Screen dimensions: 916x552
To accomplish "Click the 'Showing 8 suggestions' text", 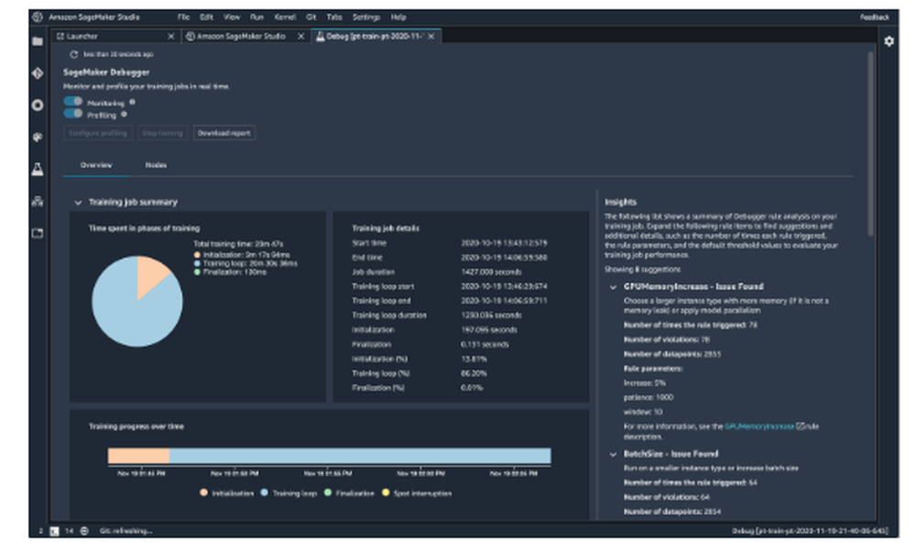I will click(642, 269).
